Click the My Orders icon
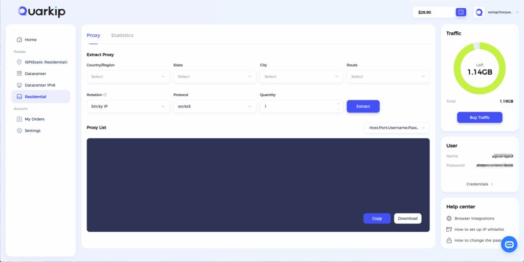This screenshot has width=524, height=262. tap(19, 119)
